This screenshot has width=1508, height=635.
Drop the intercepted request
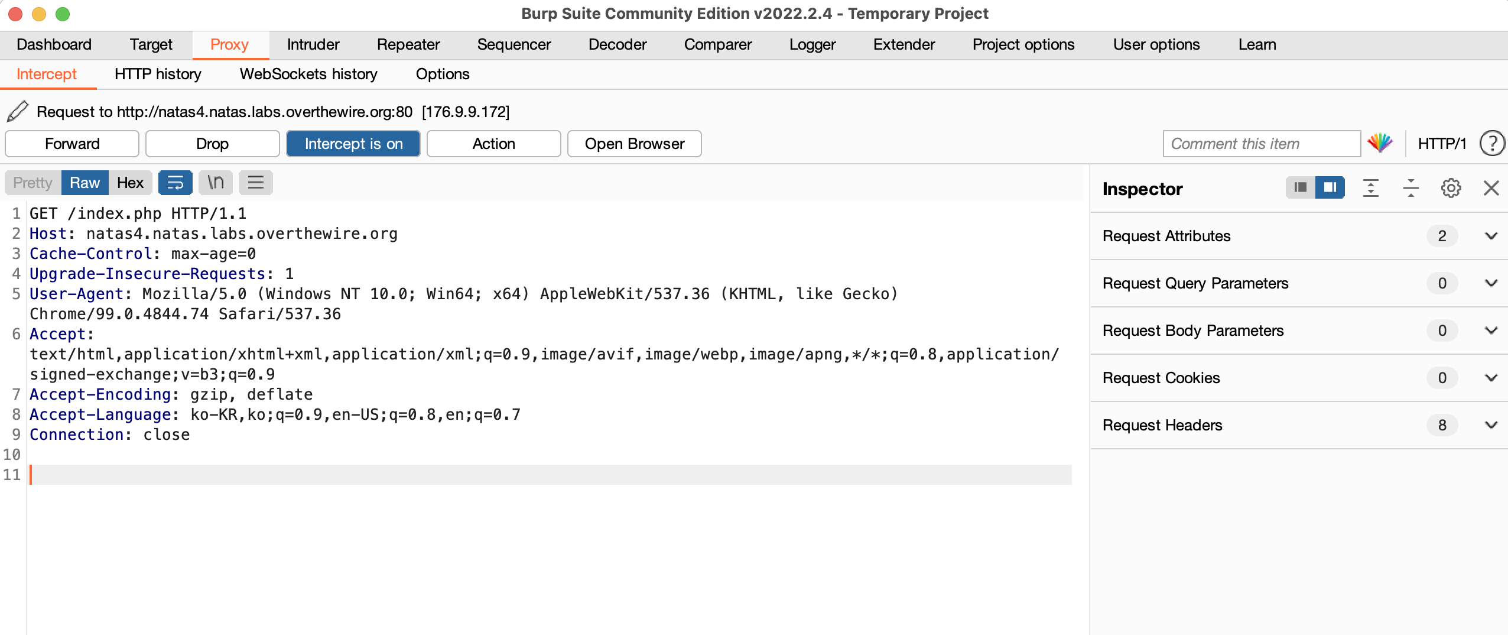(x=213, y=144)
